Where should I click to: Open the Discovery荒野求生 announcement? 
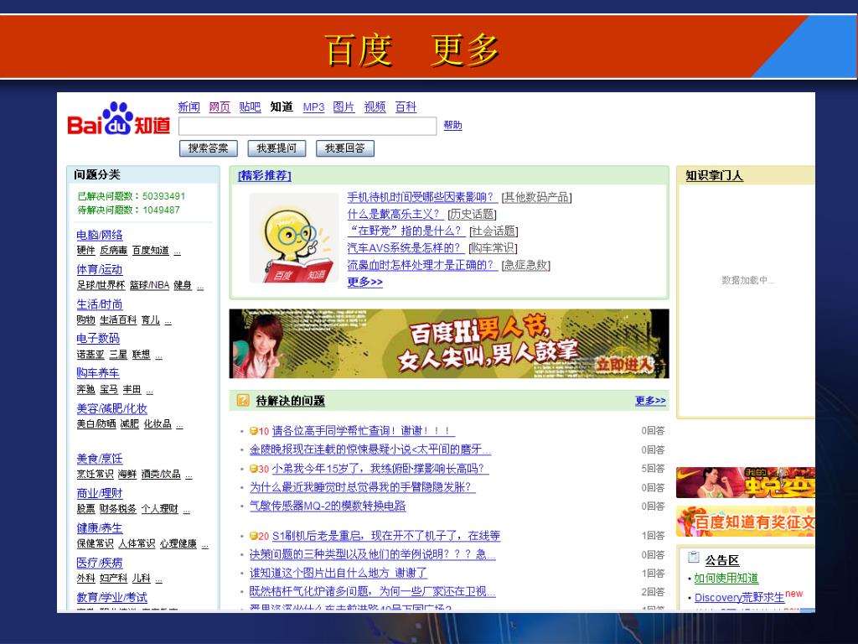(739, 597)
